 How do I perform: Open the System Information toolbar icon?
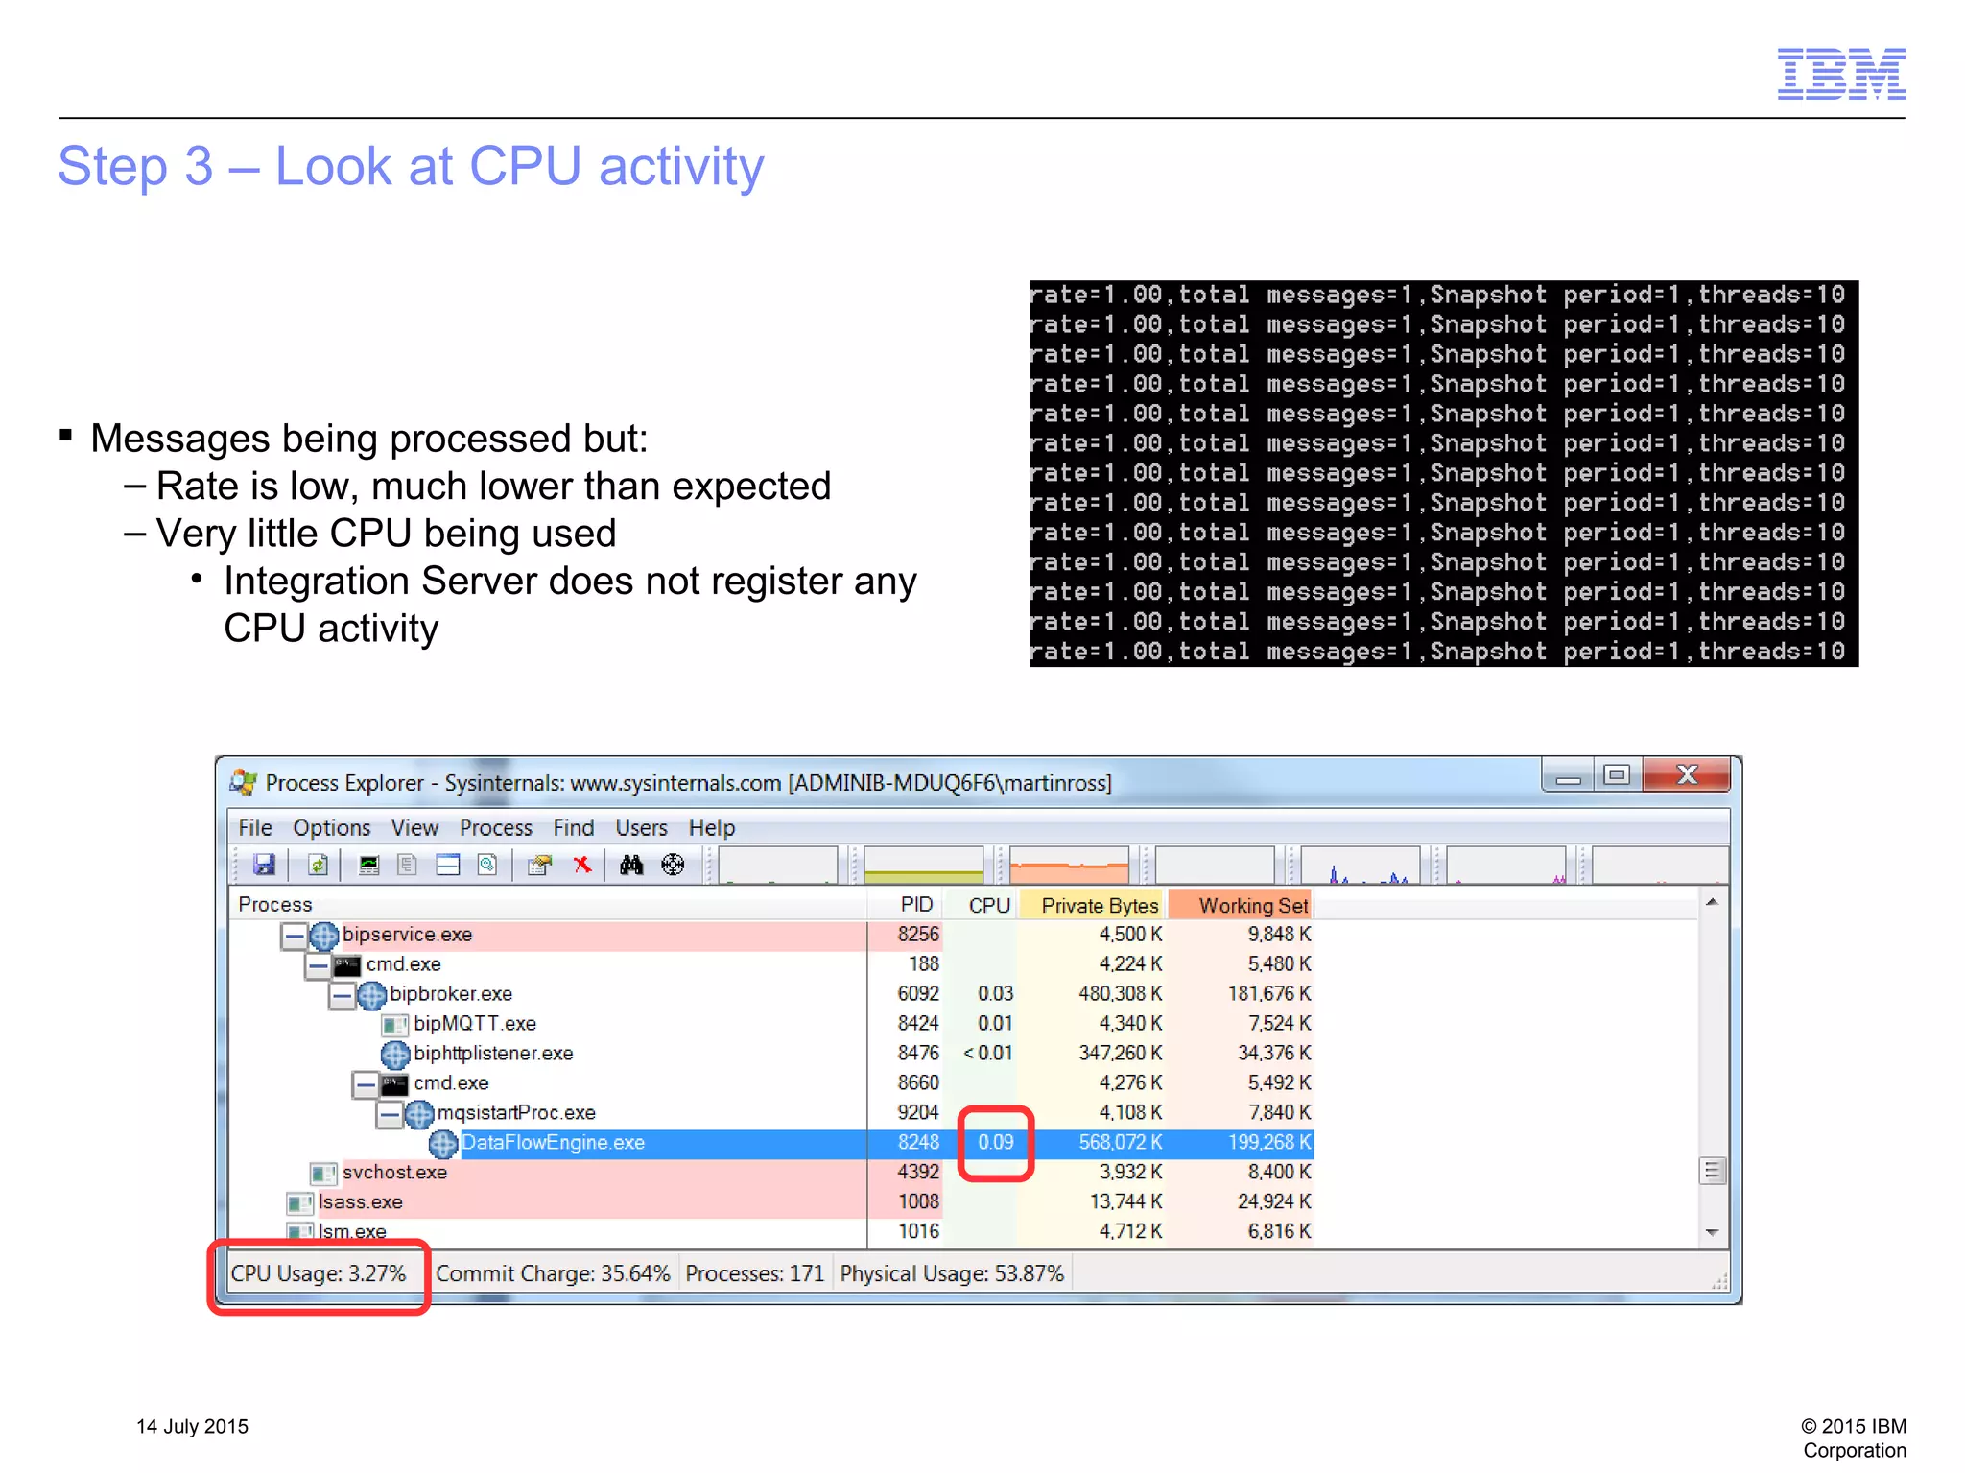click(368, 865)
